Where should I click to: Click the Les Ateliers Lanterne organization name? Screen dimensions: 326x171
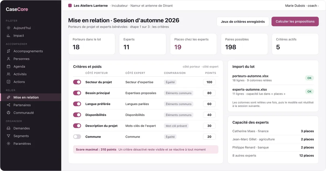(x=91, y=5)
